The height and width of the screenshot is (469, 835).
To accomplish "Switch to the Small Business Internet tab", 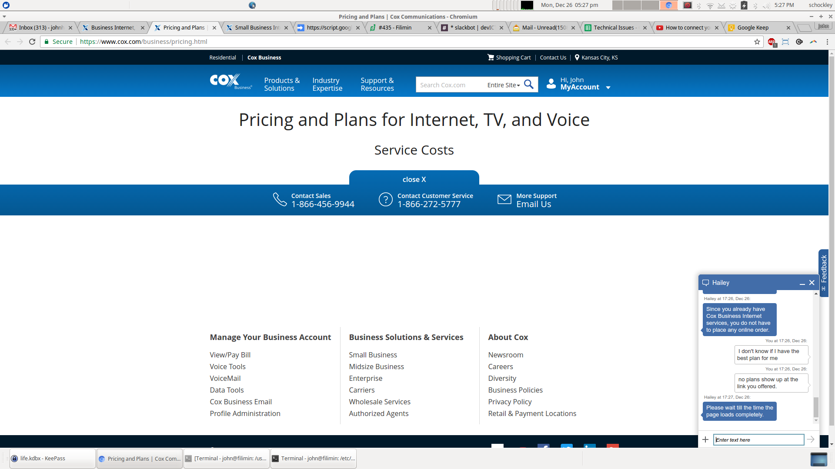I will pos(257,27).
